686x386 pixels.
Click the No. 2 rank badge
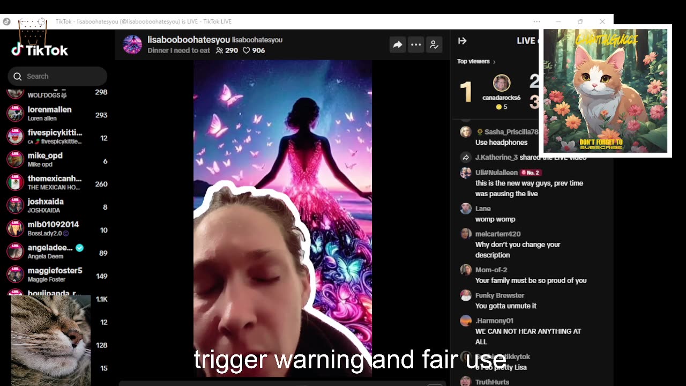tap(530, 173)
